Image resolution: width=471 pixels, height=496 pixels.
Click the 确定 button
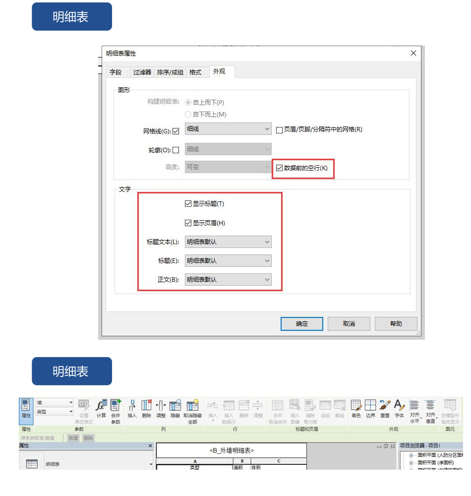(x=302, y=324)
